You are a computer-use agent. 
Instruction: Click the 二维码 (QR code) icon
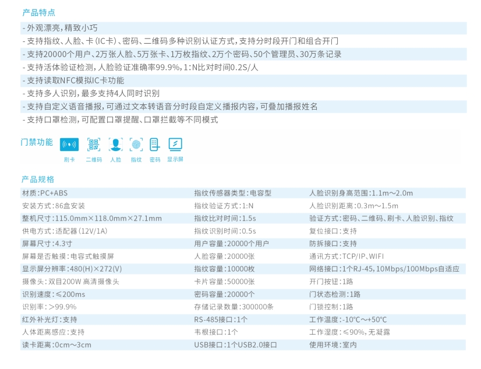coord(93,145)
